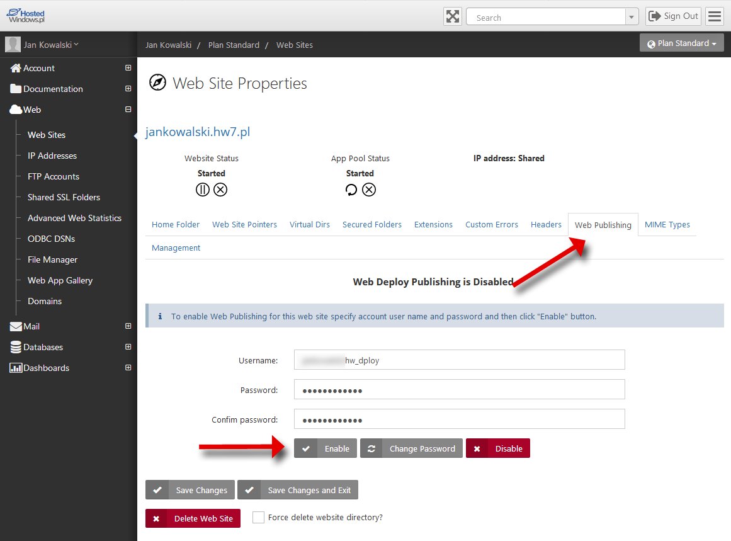Click the Dashboards chart icon
The image size is (731, 541).
pos(16,368)
